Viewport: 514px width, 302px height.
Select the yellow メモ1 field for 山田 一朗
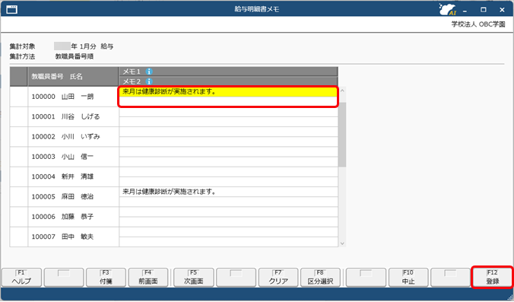(228, 92)
